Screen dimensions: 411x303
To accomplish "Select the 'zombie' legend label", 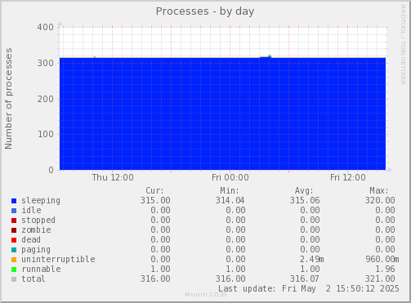I will coord(36,229).
